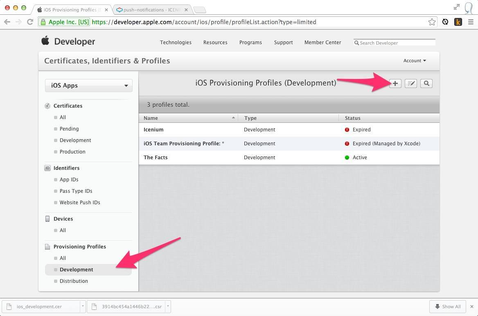
Task: Click the browser back arrow
Action: [7, 22]
